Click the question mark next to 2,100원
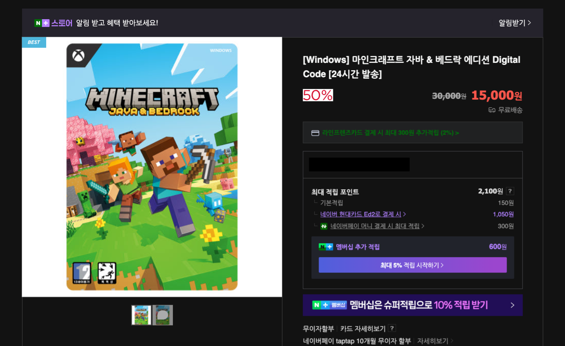Image resolution: width=565 pixels, height=346 pixels. 510,191
